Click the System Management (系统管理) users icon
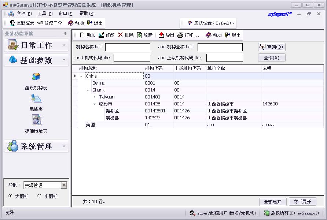This screenshot has height=220, width=327. [x=13, y=146]
